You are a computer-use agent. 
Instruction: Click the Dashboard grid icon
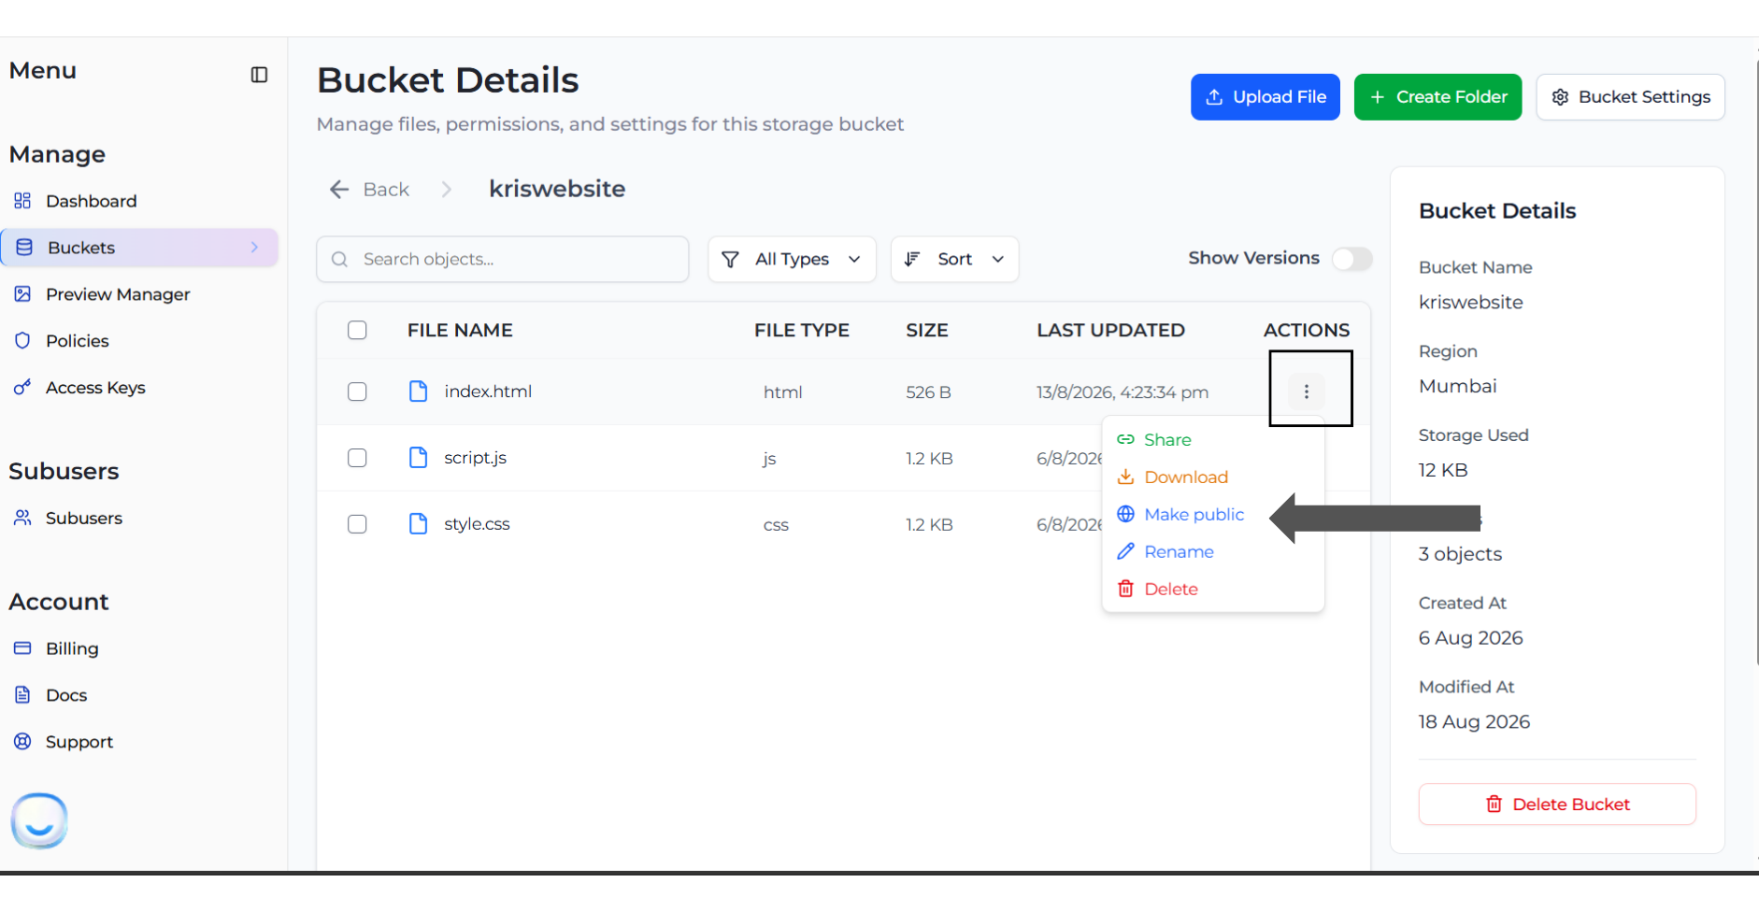22,201
